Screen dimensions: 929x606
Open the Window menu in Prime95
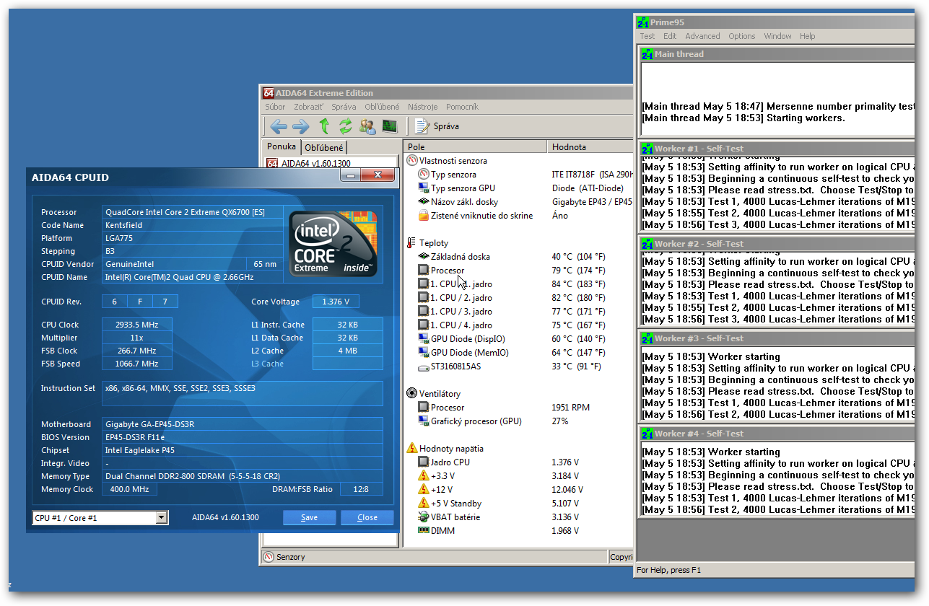coord(777,36)
